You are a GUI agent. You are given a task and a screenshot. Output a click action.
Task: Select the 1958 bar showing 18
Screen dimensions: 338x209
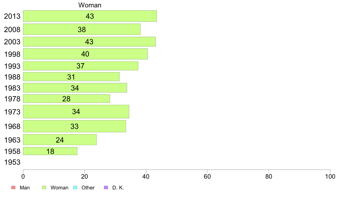pyautogui.click(x=50, y=151)
